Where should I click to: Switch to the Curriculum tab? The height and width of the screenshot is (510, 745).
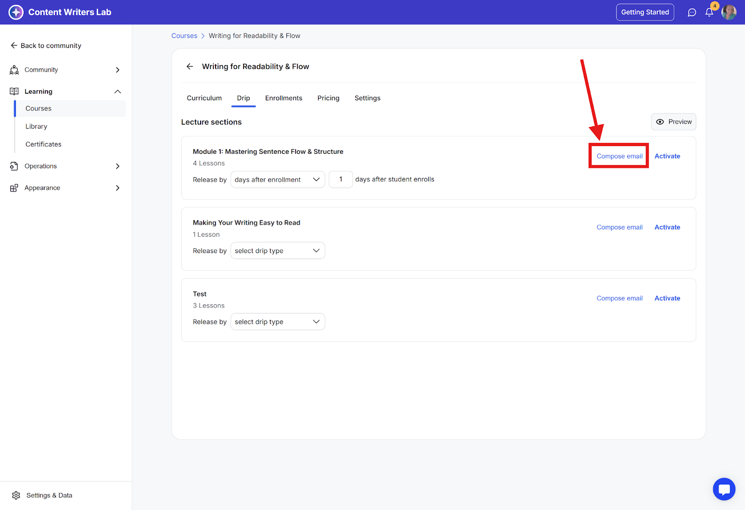coord(204,98)
